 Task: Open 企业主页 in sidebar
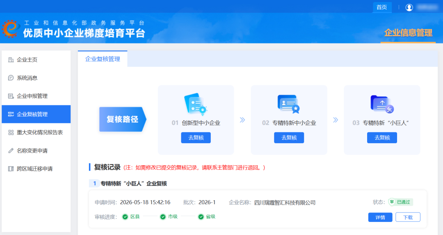pyautogui.click(x=36, y=59)
